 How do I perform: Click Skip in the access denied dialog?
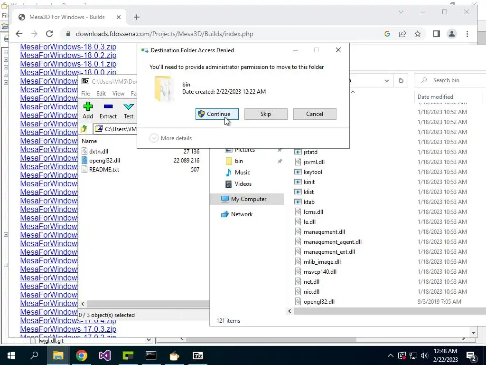(x=266, y=114)
